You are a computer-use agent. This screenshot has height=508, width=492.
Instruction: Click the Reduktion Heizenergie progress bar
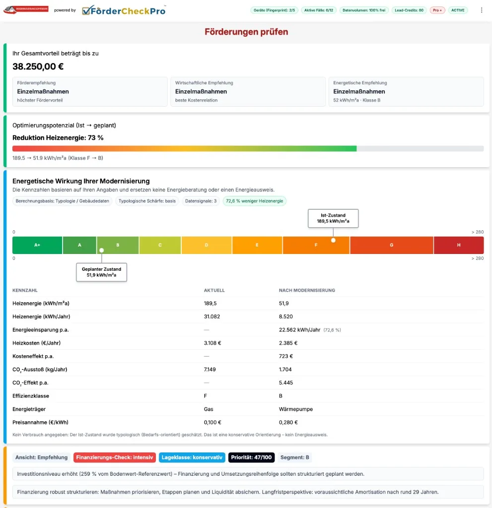248,149
